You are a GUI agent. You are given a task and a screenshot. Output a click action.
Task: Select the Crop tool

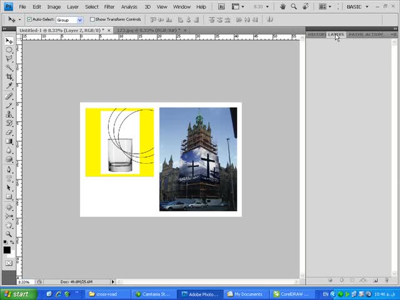9,76
